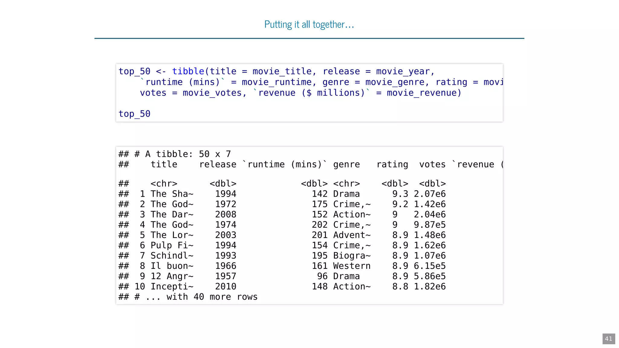Click release year '2010'

tap(225, 286)
